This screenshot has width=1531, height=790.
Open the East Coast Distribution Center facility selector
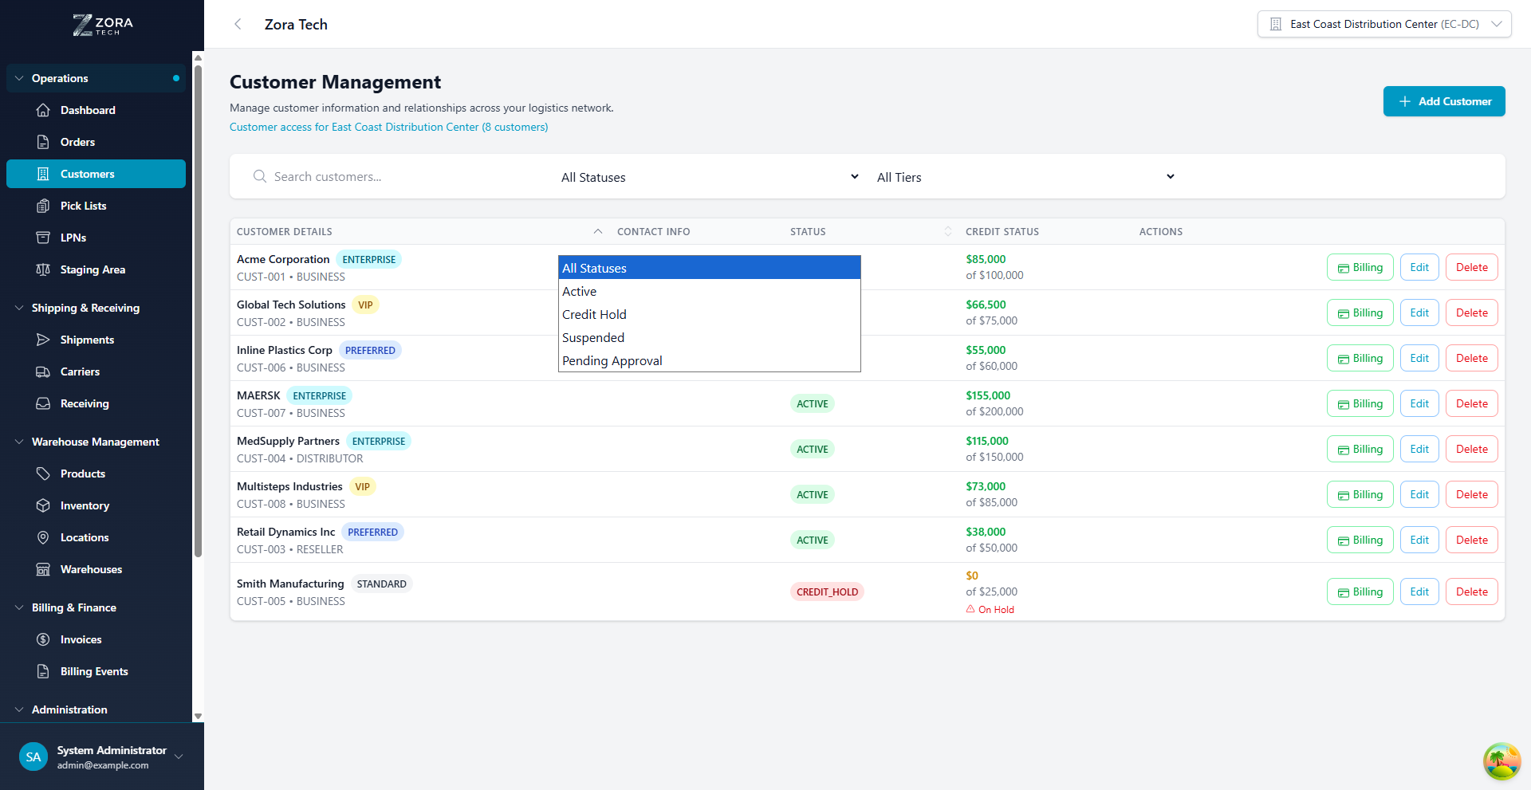(1383, 24)
